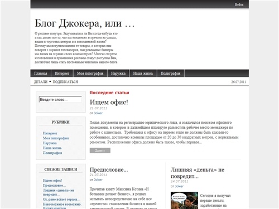Click Joker author link under Ищем офис!
This screenshot has width=279, height=209.
click(98, 113)
